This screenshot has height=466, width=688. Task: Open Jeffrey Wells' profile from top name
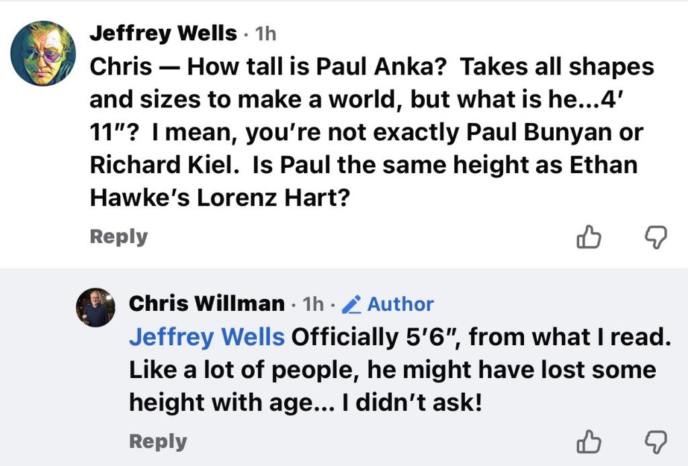tap(163, 33)
